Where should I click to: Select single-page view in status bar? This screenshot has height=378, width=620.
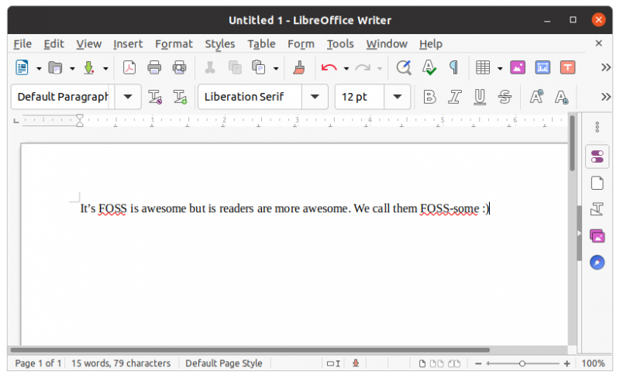422,363
